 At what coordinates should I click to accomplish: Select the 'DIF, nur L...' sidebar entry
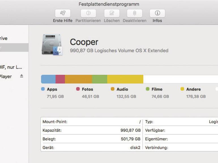click(11, 67)
